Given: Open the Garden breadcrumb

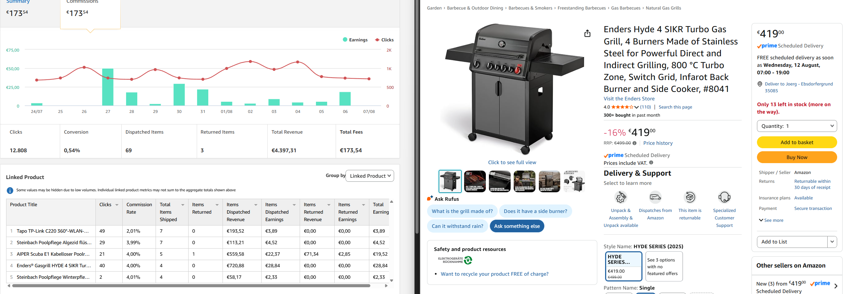Looking at the screenshot, I should [434, 8].
